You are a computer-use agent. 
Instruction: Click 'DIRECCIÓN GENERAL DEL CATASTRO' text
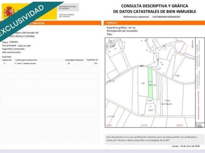coord(67,16)
